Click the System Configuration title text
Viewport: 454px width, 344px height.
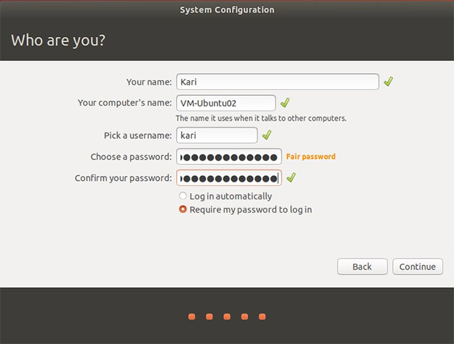tap(227, 10)
